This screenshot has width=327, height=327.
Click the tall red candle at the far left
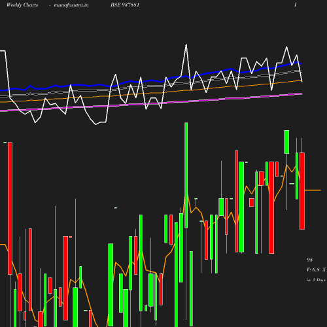(x=10, y=209)
